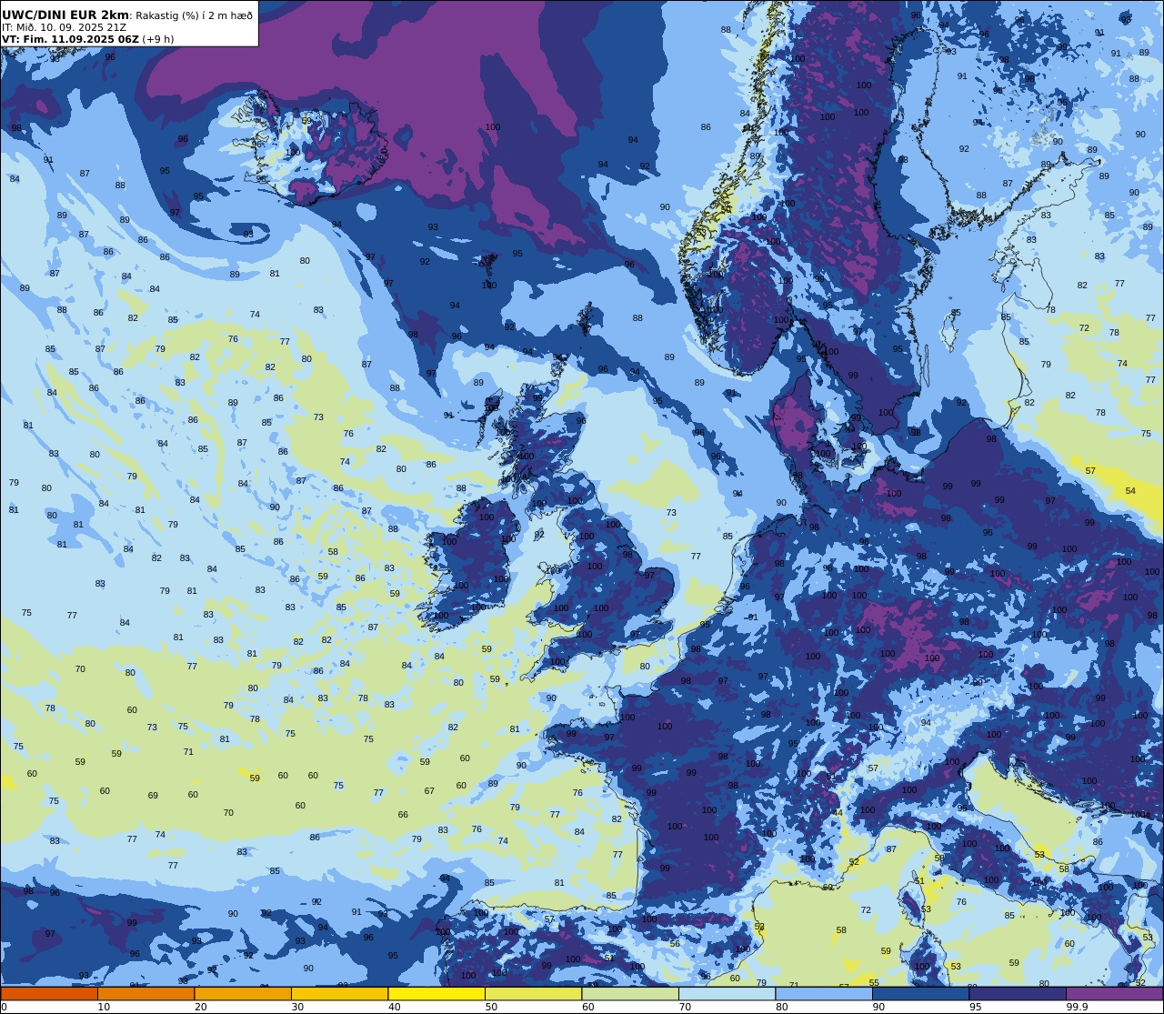Click the dark orange 0–10 legend color block
Screen dimensions: 1164x1014
(49, 993)
